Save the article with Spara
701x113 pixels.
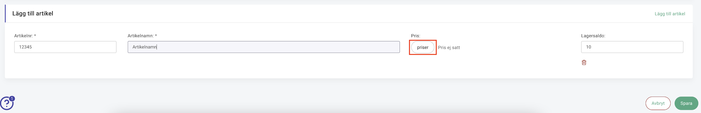click(x=686, y=103)
